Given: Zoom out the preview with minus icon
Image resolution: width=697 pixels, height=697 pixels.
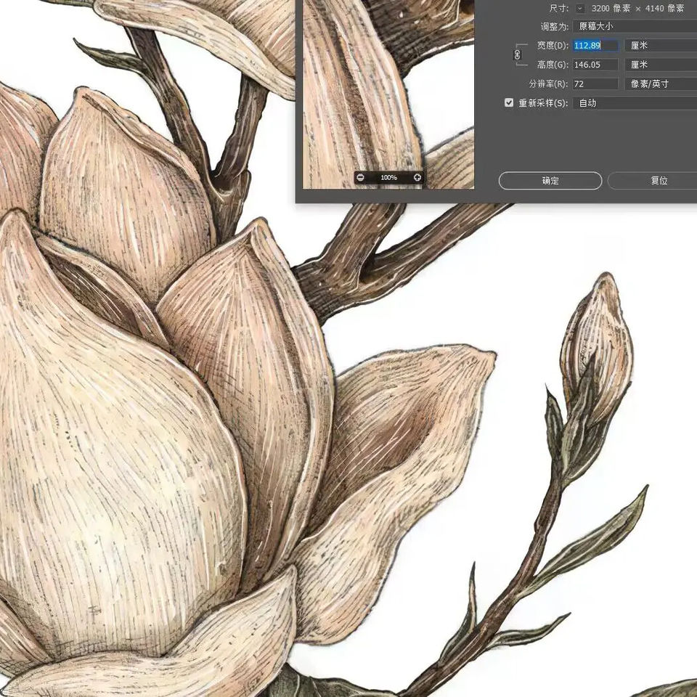Looking at the screenshot, I should click(x=361, y=177).
